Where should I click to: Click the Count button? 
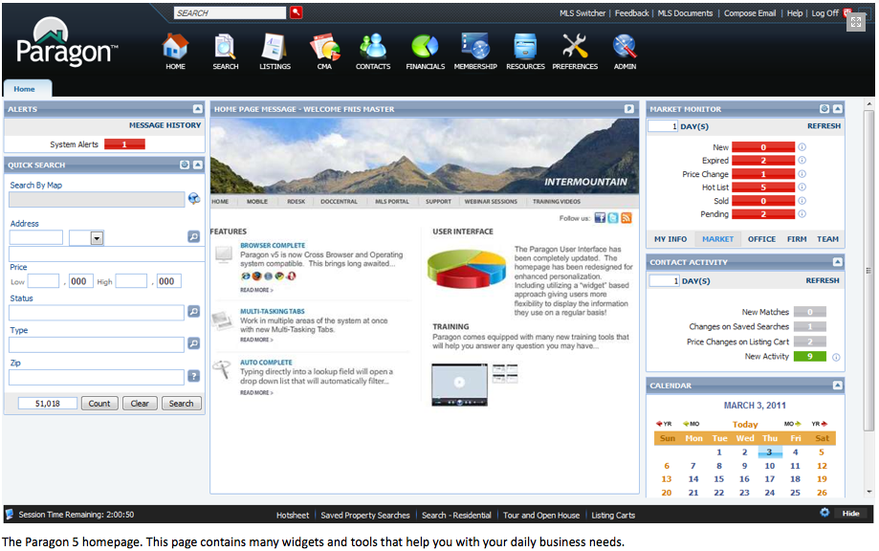click(99, 403)
